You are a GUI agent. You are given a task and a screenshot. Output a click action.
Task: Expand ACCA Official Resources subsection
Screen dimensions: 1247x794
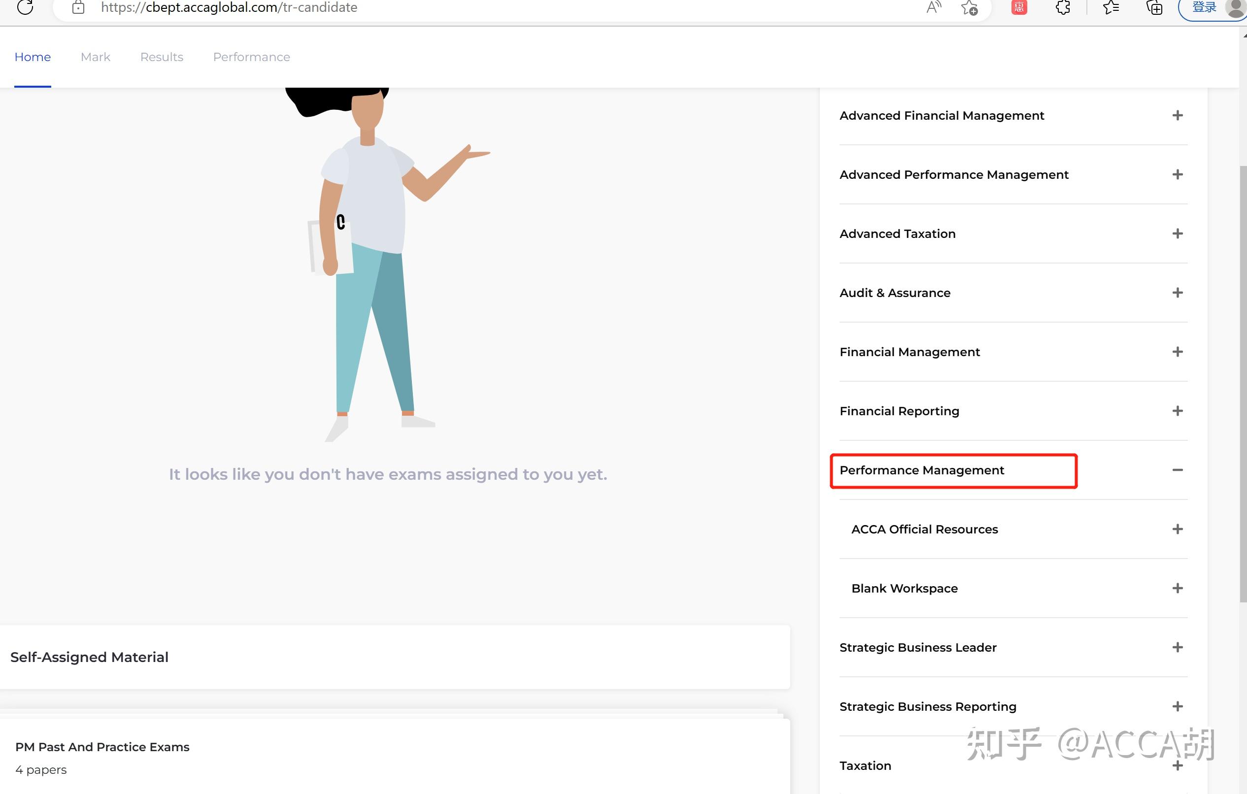pos(1177,529)
